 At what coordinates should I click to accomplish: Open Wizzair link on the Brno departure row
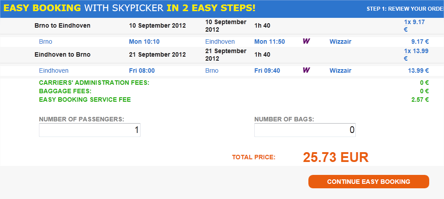[340, 42]
